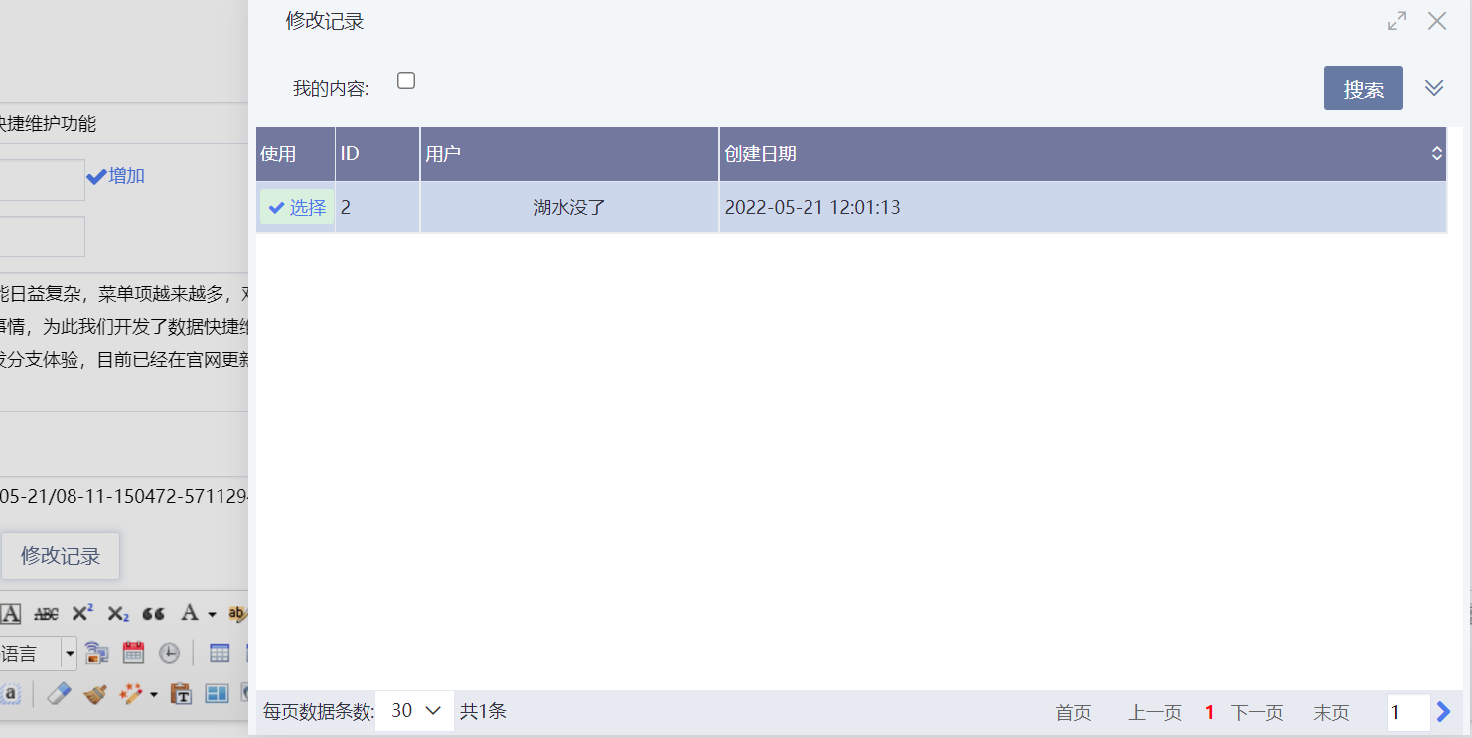Click the strikethrough ABC icon
This screenshot has height=738, width=1472.
click(x=46, y=614)
